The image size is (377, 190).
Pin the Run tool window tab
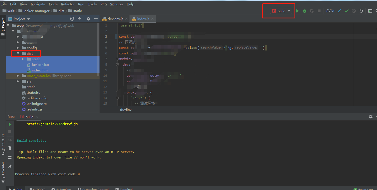(x=10, y=166)
